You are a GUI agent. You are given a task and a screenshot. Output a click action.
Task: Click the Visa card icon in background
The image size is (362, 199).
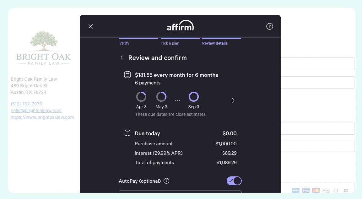(306, 191)
